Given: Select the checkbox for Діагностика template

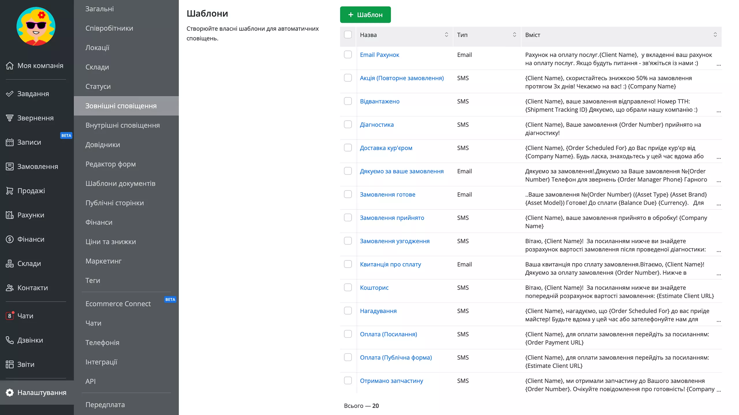Looking at the screenshot, I should 348,124.
